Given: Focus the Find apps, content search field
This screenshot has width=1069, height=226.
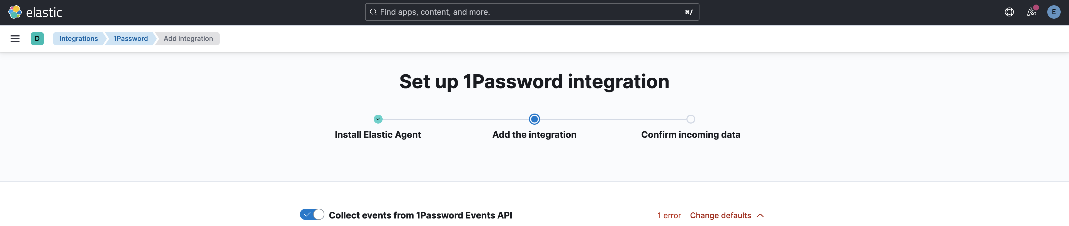Looking at the screenshot, I should pos(532,12).
